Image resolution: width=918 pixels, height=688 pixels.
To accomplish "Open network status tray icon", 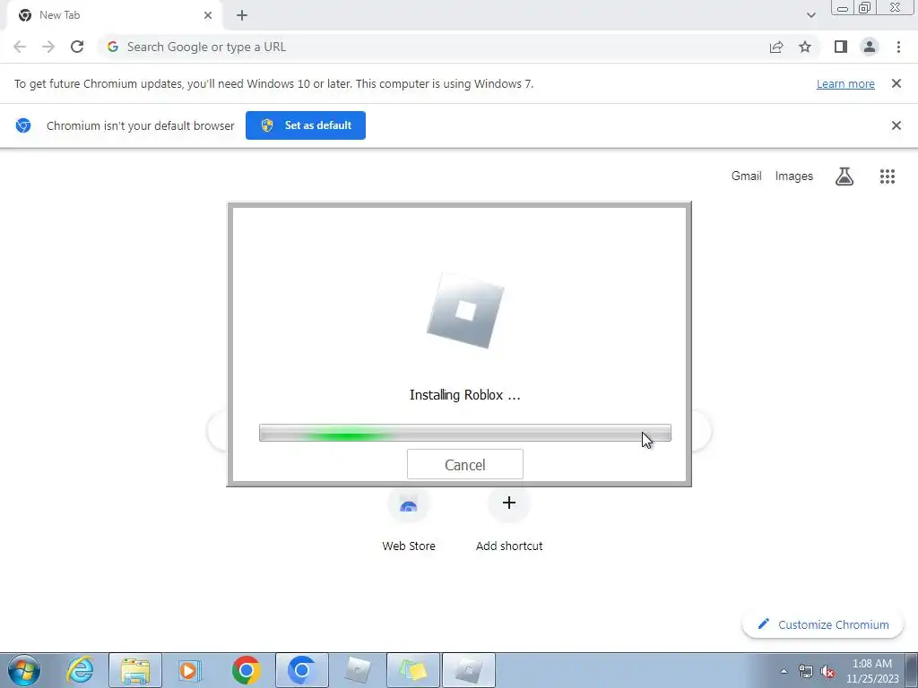I will [806, 671].
